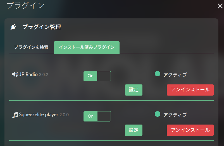Select the インストール済みプラグイン tab
The height and width of the screenshot is (146, 224).
click(87, 47)
